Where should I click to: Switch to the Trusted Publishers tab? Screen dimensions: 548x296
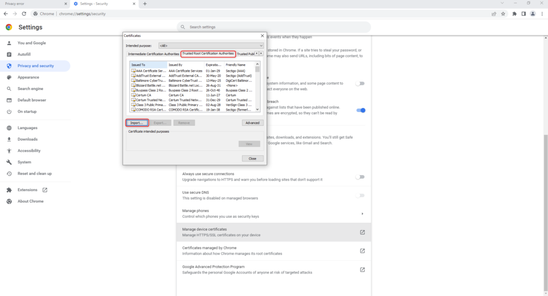[245, 54]
